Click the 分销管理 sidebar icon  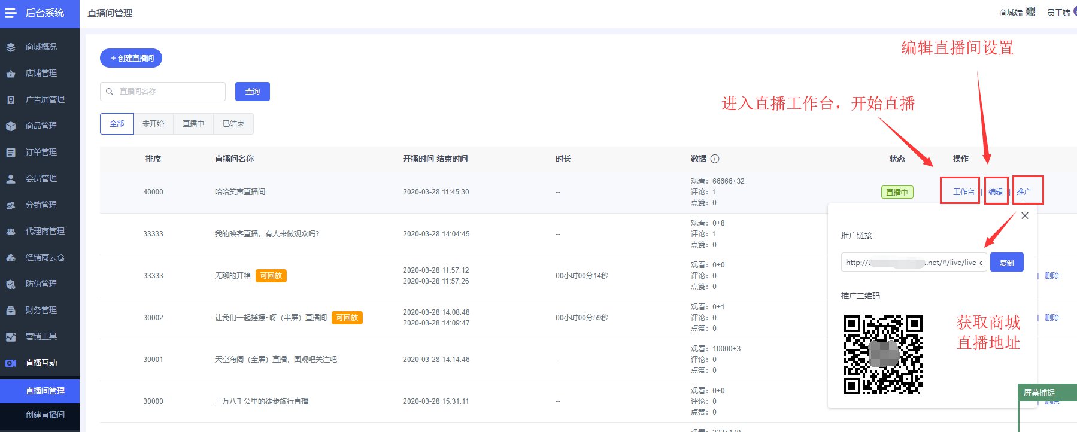pos(11,205)
